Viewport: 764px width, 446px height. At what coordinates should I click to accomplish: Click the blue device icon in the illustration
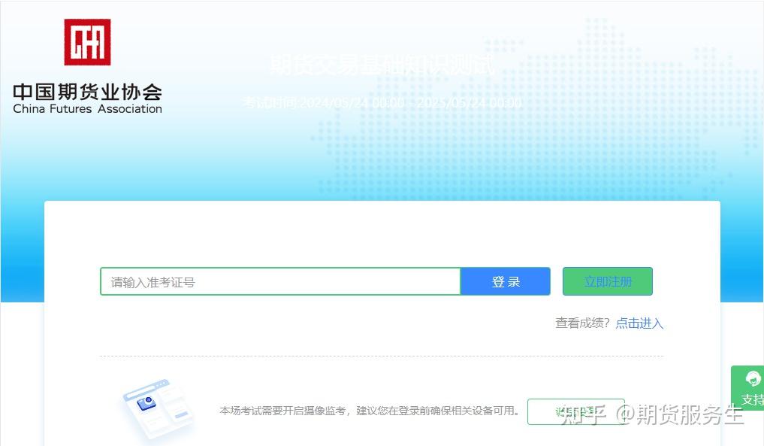[x=147, y=405]
